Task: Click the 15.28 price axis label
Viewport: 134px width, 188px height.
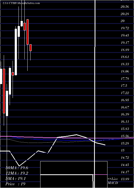Action: 125,143
